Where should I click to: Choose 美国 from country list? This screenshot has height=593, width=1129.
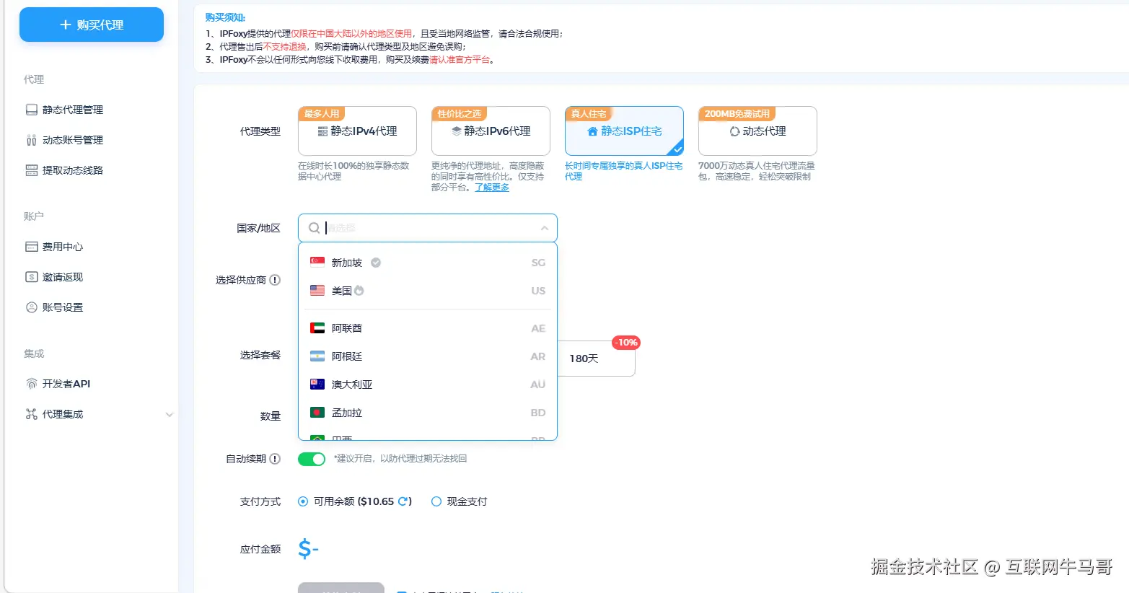pyautogui.click(x=428, y=291)
